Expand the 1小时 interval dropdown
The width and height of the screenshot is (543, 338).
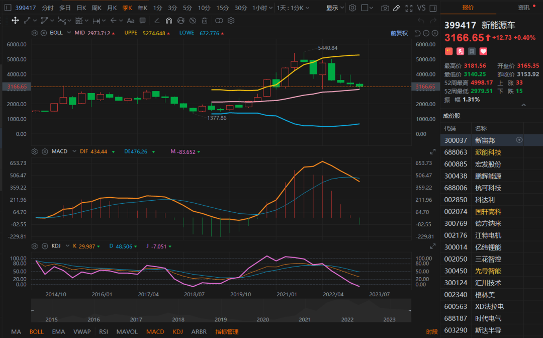[262, 8]
